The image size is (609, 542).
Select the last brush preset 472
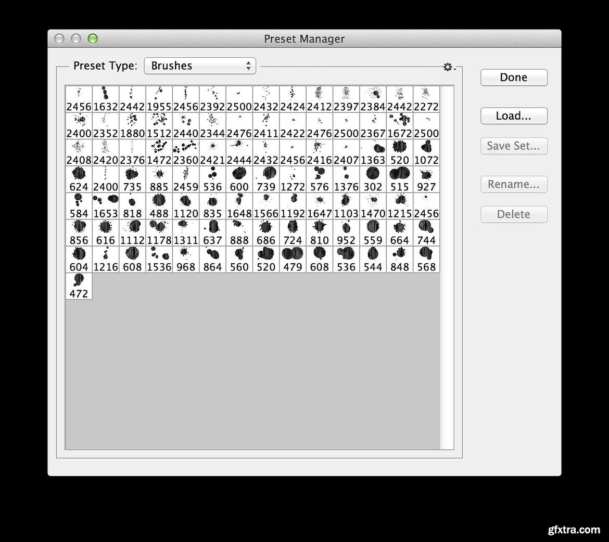point(79,286)
